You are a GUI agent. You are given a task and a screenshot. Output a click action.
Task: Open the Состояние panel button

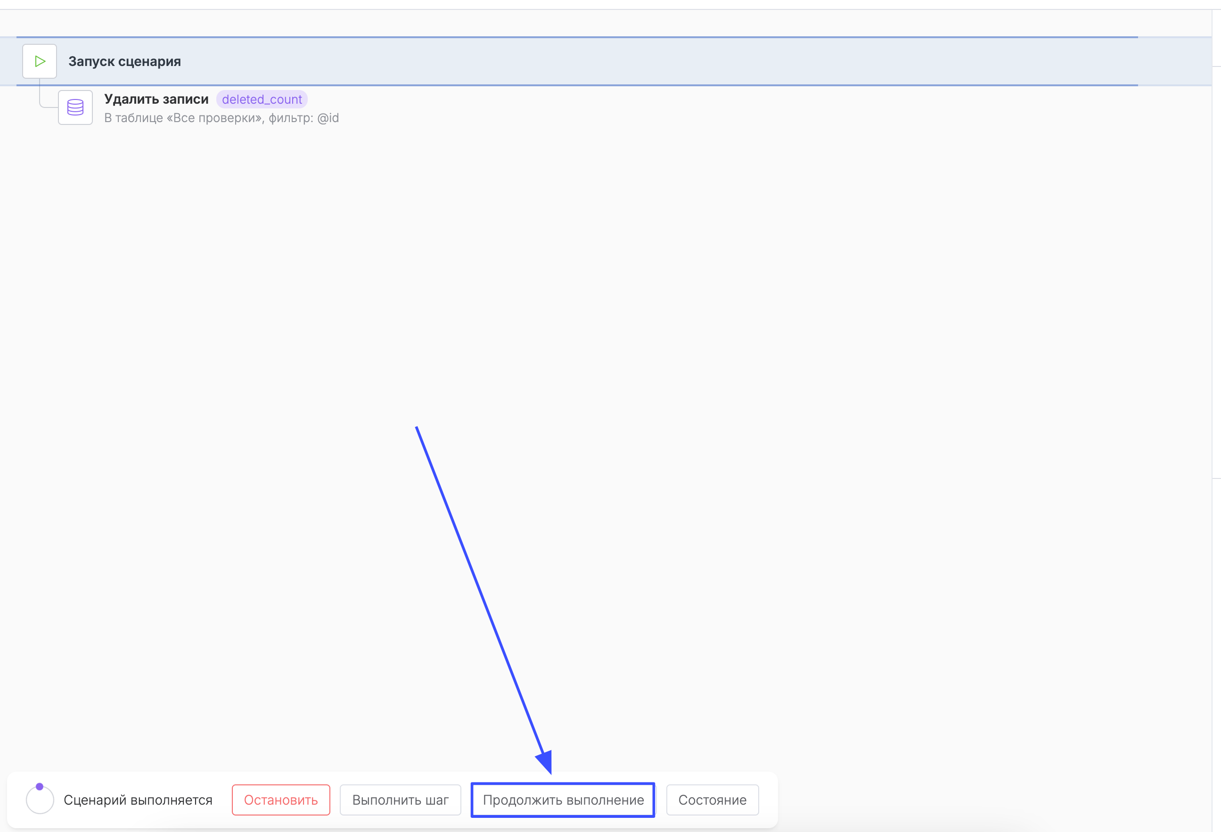tap(712, 799)
